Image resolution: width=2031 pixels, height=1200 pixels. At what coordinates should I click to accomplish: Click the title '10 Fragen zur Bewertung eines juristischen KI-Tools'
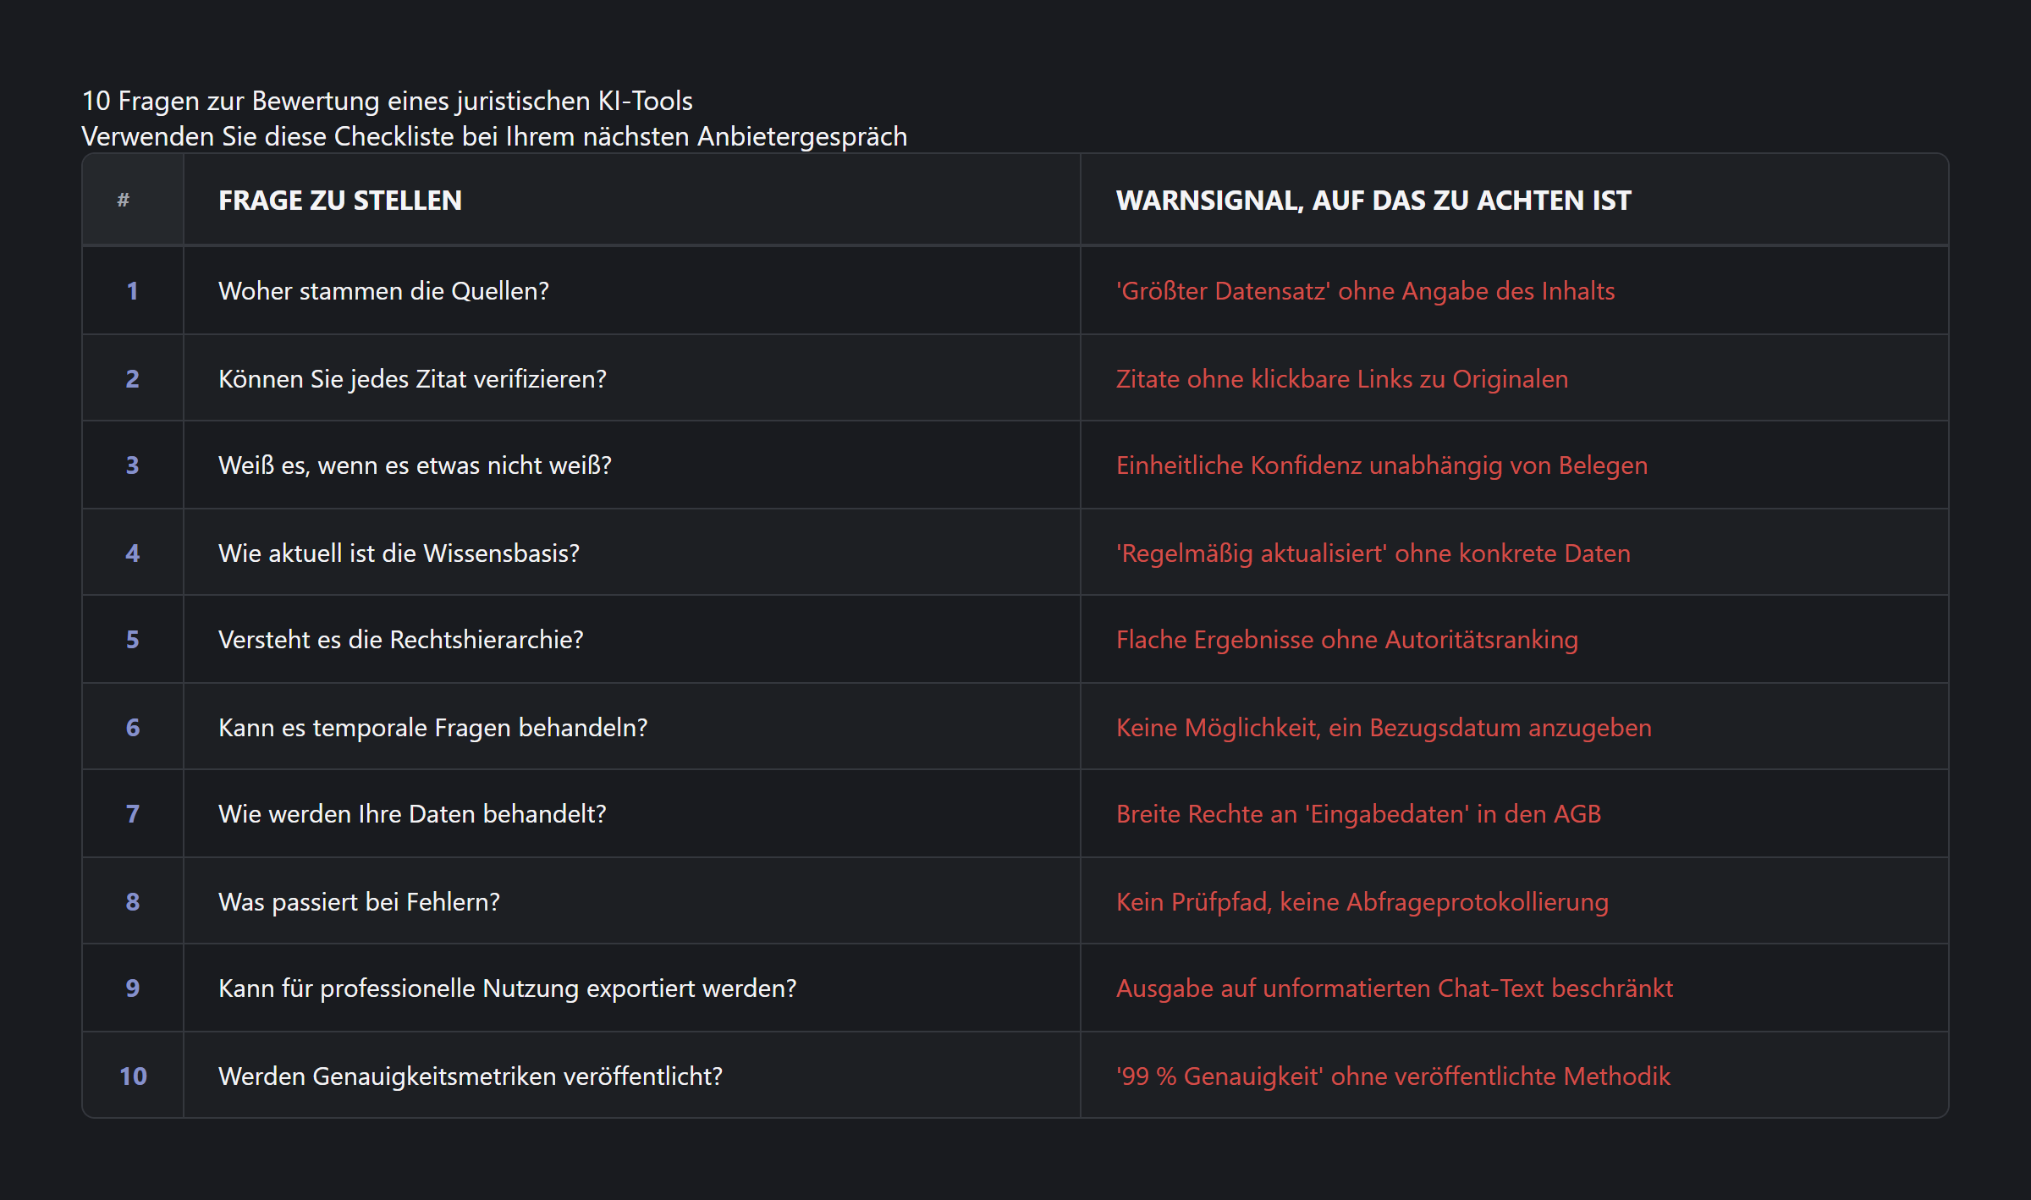[387, 100]
